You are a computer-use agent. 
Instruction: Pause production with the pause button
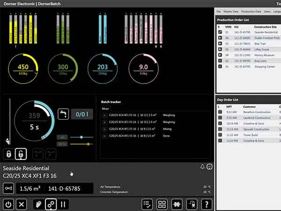[63, 204]
